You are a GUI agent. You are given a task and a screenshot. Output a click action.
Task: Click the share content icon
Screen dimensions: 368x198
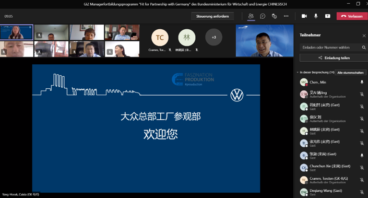point(328,16)
